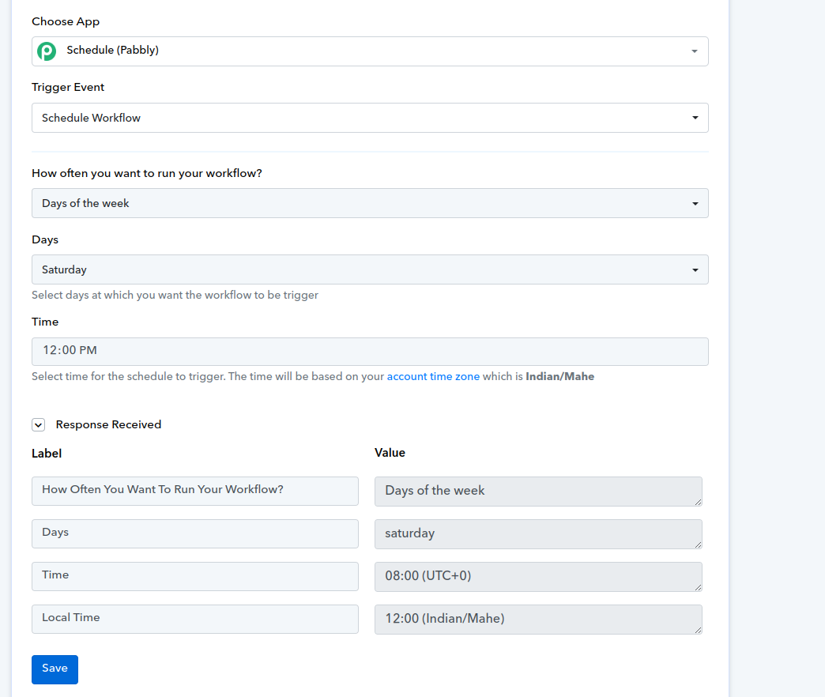Click the 'Select days at which you want' hint
This screenshot has height=697, width=825.
[x=175, y=295]
